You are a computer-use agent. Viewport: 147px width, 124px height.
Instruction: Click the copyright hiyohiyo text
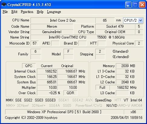[x=31, y=118]
